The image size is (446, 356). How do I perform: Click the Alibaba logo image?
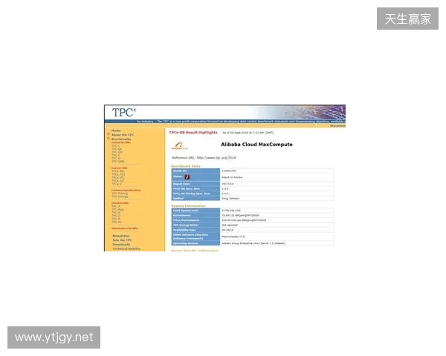[180, 146]
